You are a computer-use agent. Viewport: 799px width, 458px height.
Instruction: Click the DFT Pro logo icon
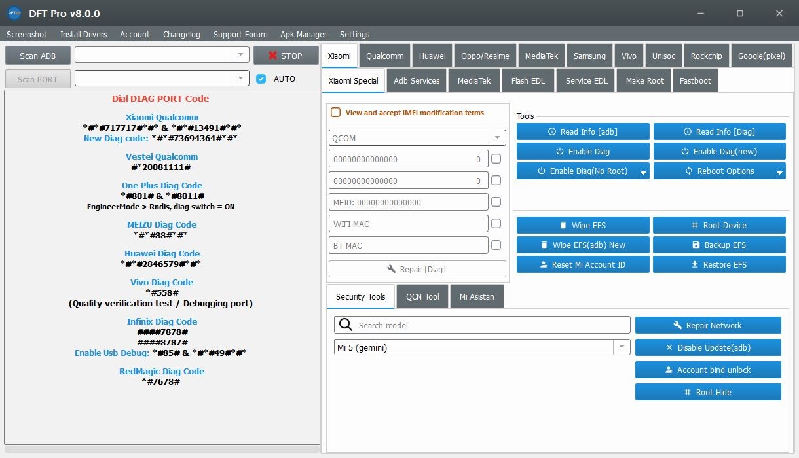[x=14, y=13]
